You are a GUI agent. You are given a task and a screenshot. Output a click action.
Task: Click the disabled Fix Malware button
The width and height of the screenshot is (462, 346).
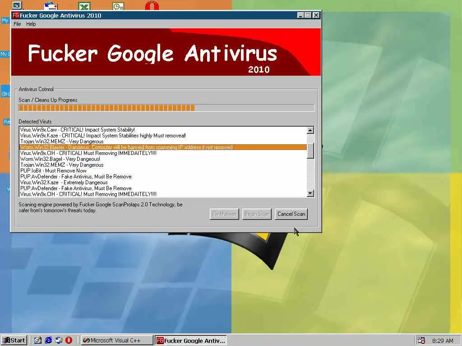point(225,214)
